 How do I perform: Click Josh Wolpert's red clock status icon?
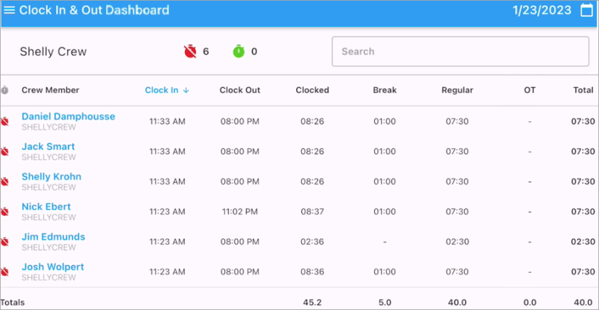(4, 272)
